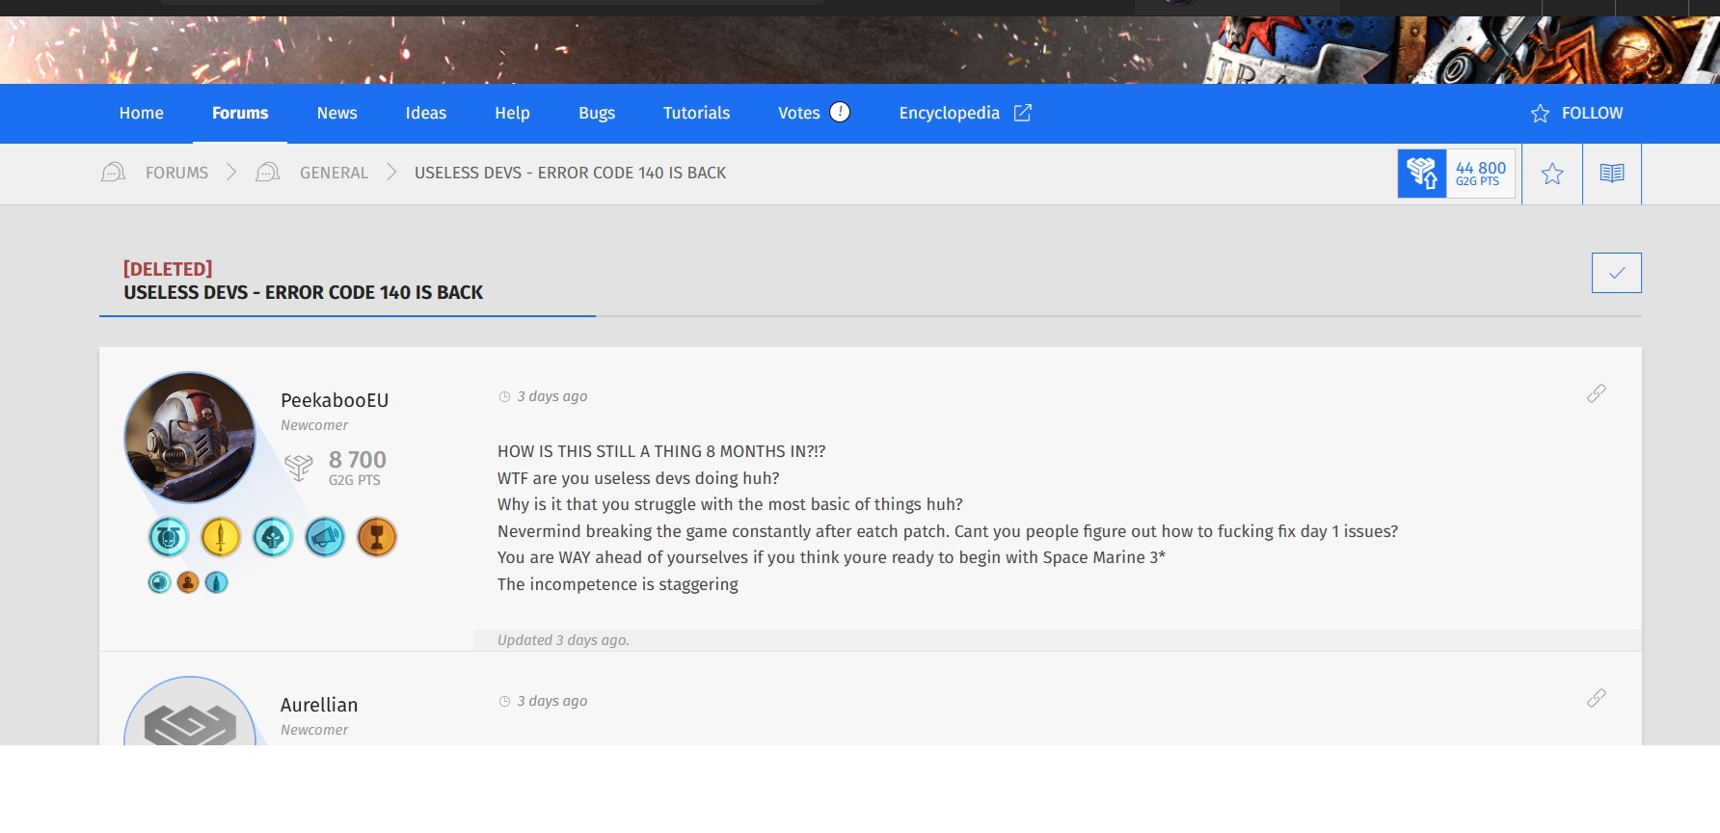Viewport: 1720px width, 833px height.
Task: Click the thread heading USELESS DEVS text
Action: click(303, 292)
